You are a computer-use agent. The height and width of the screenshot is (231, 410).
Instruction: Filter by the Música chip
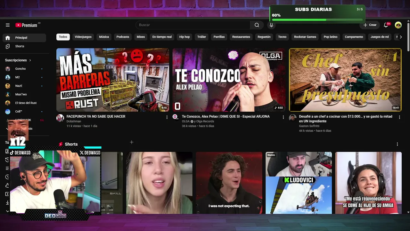[x=104, y=37]
